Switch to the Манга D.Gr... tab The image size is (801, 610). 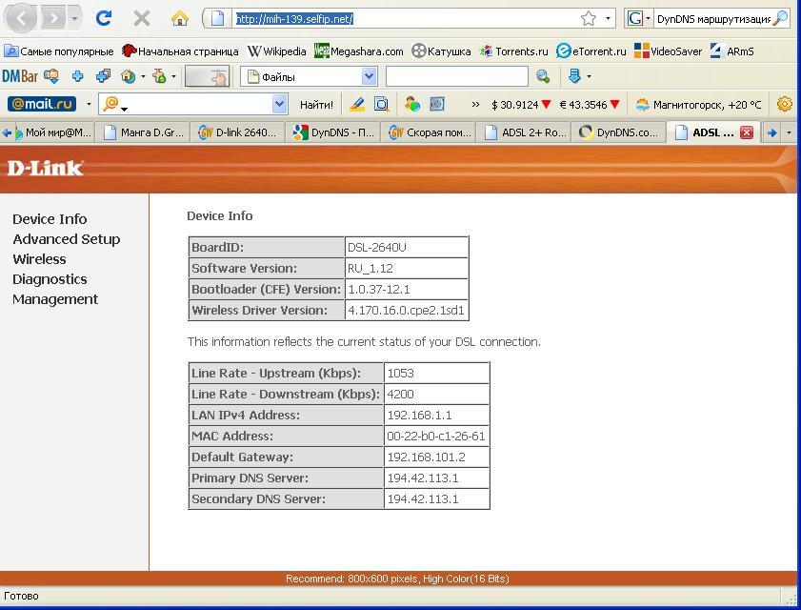pyautogui.click(x=143, y=132)
